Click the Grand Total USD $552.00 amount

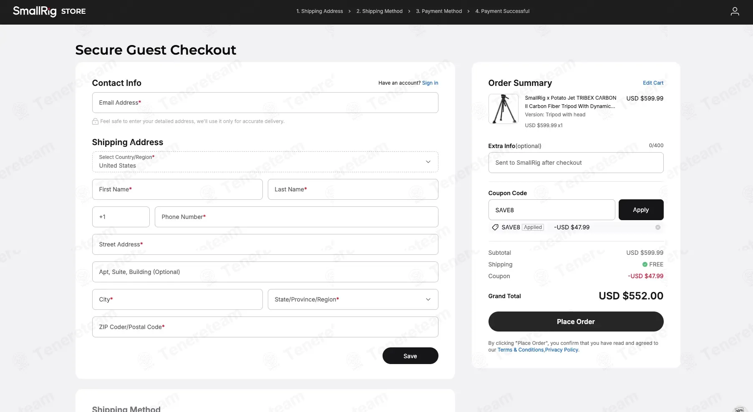(631, 296)
